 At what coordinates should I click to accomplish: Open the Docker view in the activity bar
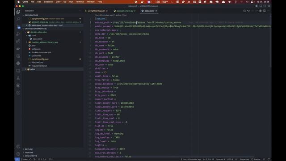click(18, 49)
